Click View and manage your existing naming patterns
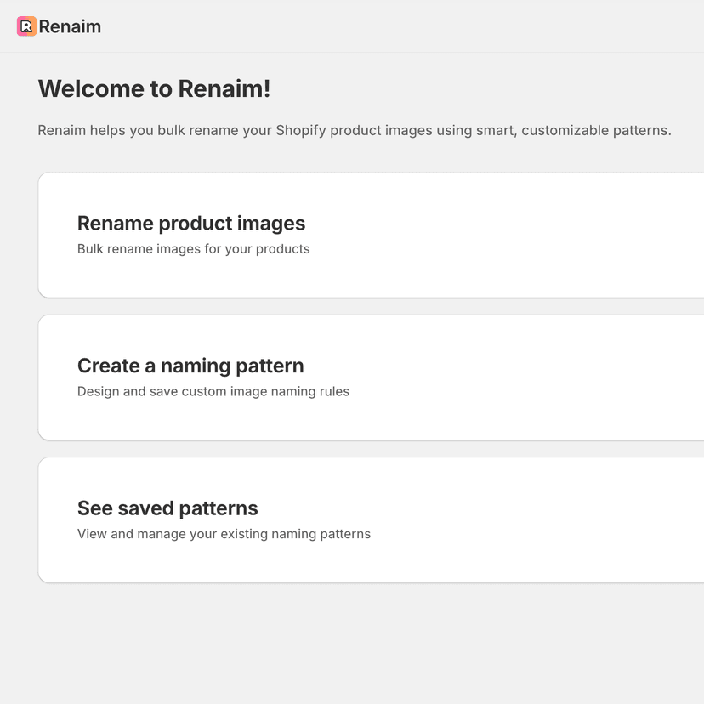The height and width of the screenshot is (704, 704). pyautogui.click(x=224, y=534)
